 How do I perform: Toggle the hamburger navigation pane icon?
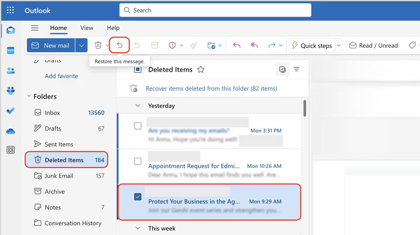(x=35, y=28)
